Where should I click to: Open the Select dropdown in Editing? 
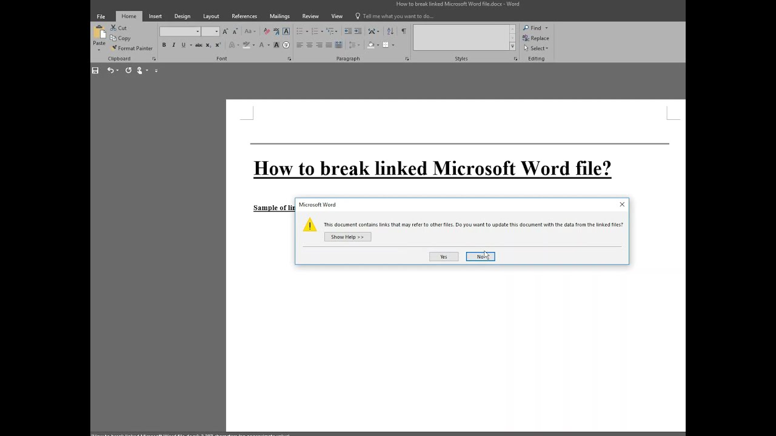point(536,48)
